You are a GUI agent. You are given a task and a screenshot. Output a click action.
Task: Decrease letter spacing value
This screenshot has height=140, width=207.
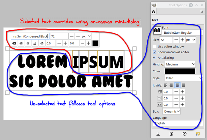point(176,105)
